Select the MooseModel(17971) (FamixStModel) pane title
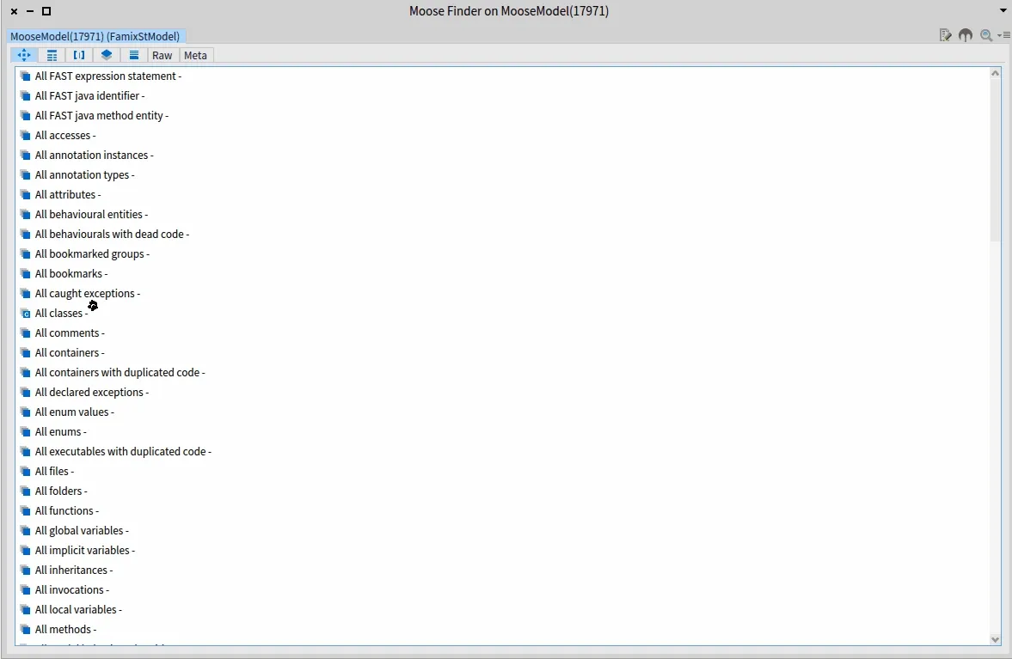This screenshot has width=1012, height=659. [x=95, y=36]
